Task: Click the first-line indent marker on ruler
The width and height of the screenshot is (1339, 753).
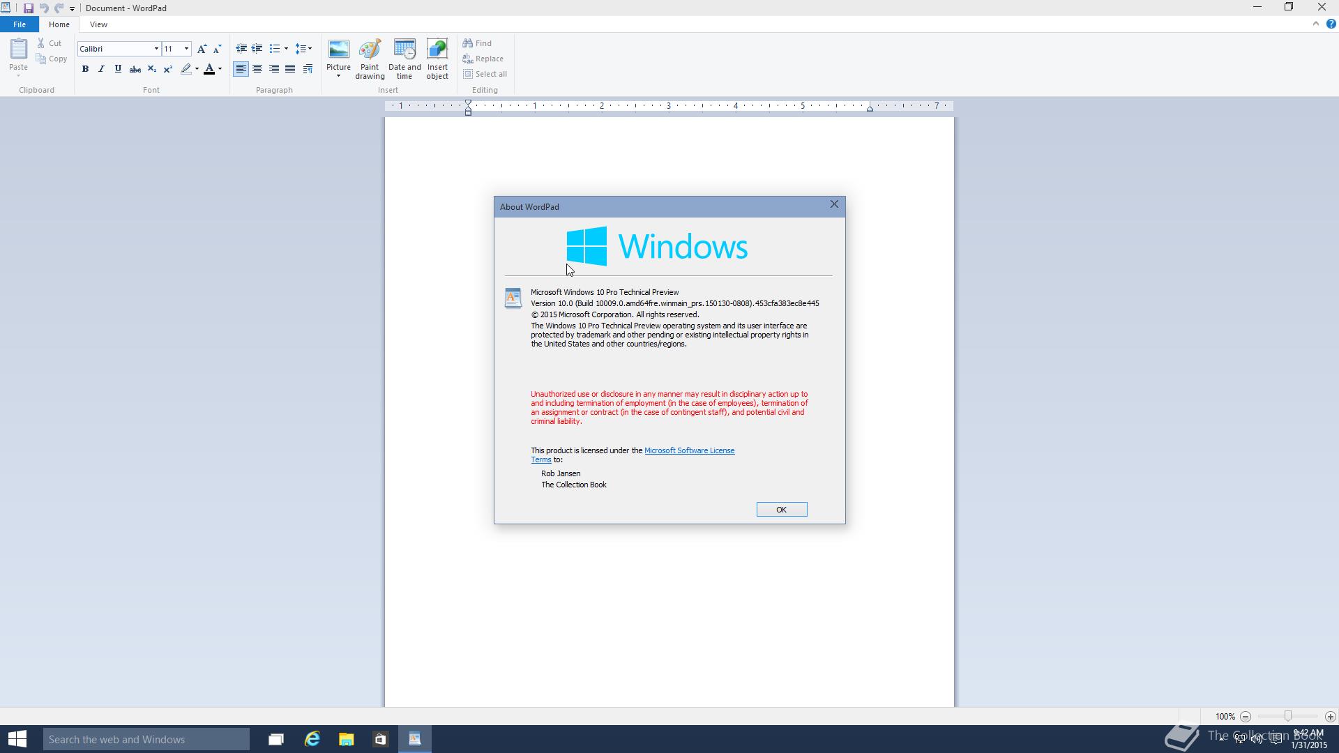Action: coord(469,103)
